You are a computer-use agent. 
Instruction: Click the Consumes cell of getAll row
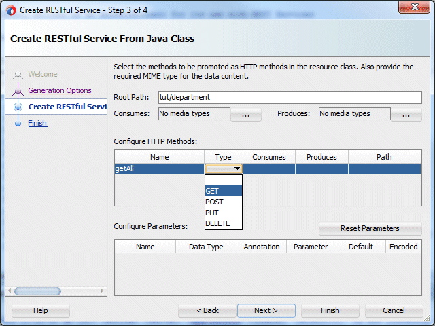[269, 169]
